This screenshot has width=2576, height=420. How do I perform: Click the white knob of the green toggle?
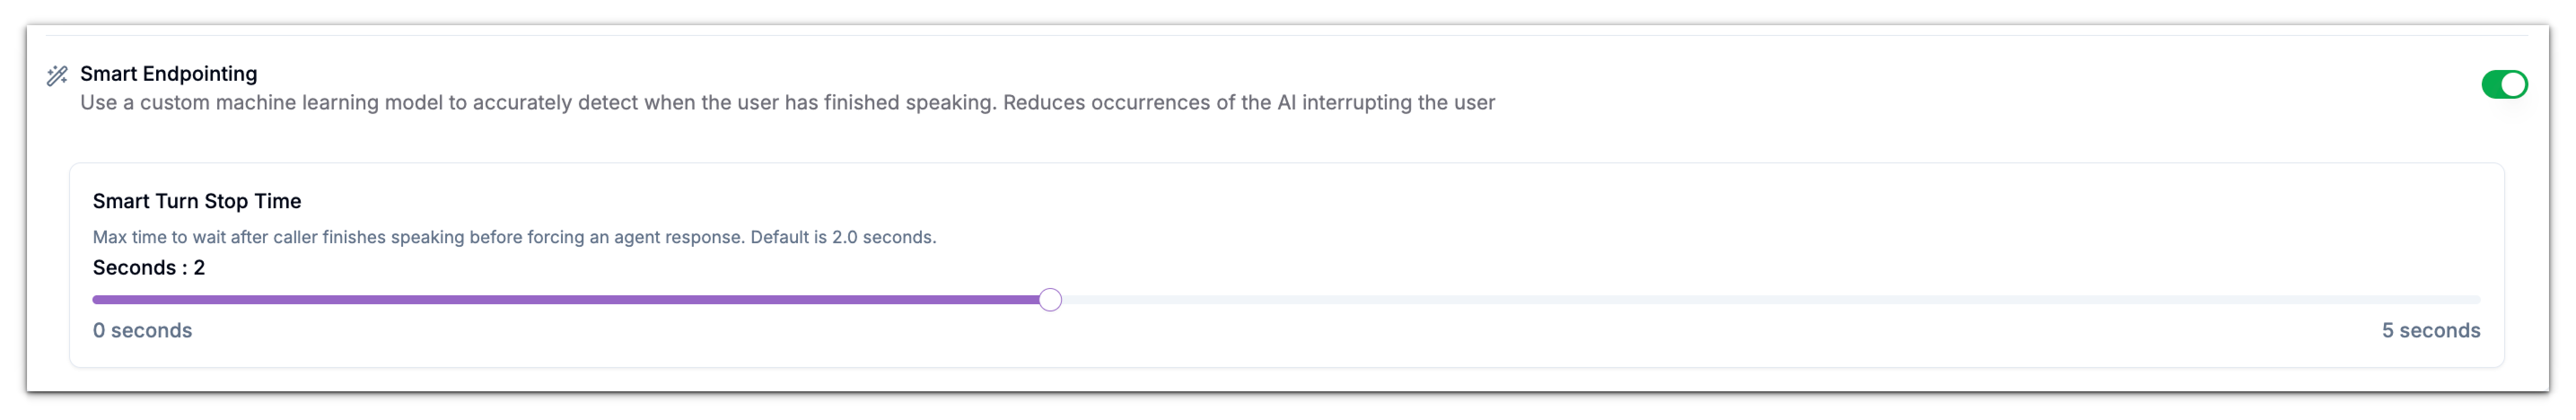coord(2513,85)
